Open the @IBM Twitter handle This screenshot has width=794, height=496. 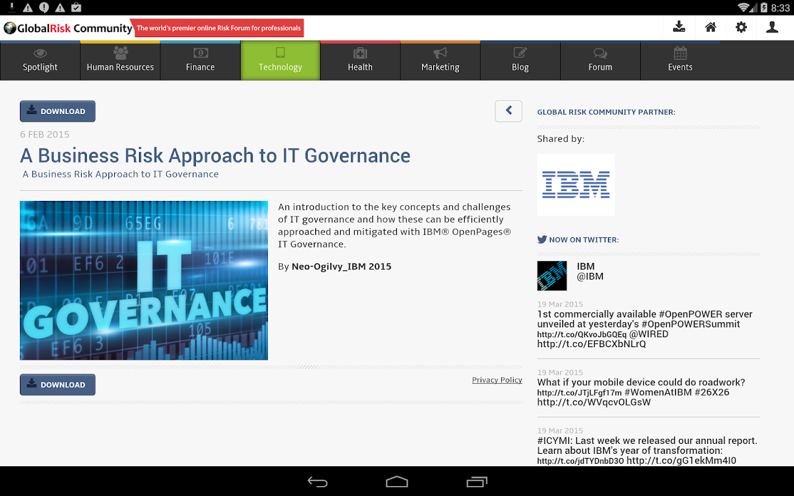[590, 277]
